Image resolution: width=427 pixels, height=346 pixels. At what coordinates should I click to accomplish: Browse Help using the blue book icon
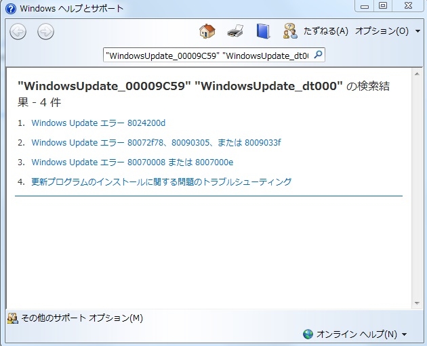click(263, 31)
